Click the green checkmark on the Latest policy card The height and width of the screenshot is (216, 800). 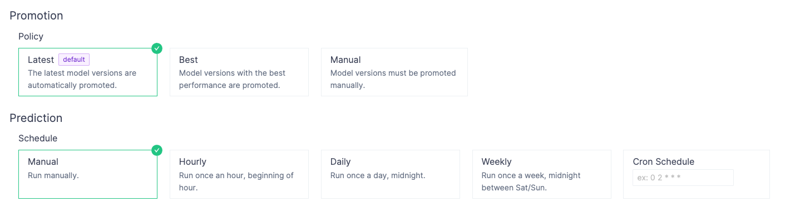pos(157,48)
